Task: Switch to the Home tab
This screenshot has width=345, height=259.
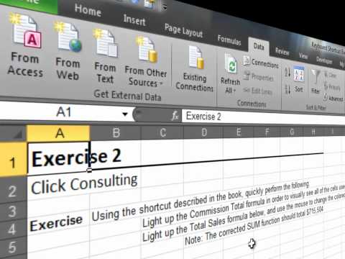Action: click(x=88, y=10)
